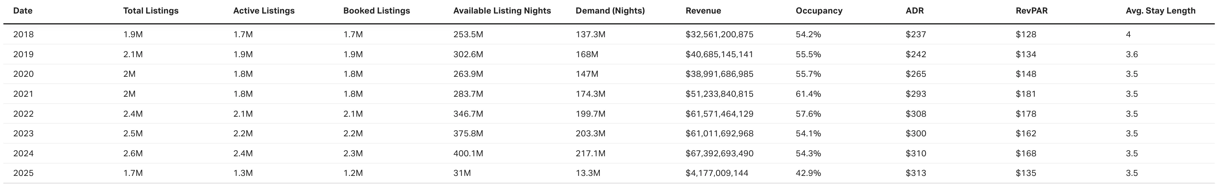The image size is (1218, 184).
Task: Click the ADR column header
Action: click(x=914, y=11)
